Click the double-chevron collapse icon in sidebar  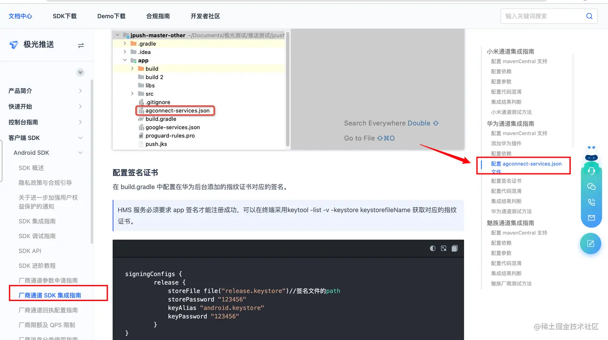click(80, 72)
